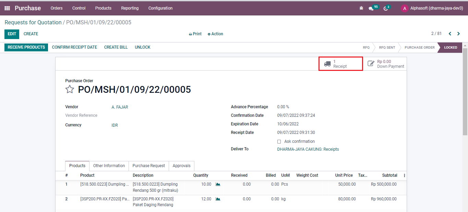The height and width of the screenshot is (212, 468).
Task: Click the PURCHASE ORDER status stage
Action: pos(419,48)
